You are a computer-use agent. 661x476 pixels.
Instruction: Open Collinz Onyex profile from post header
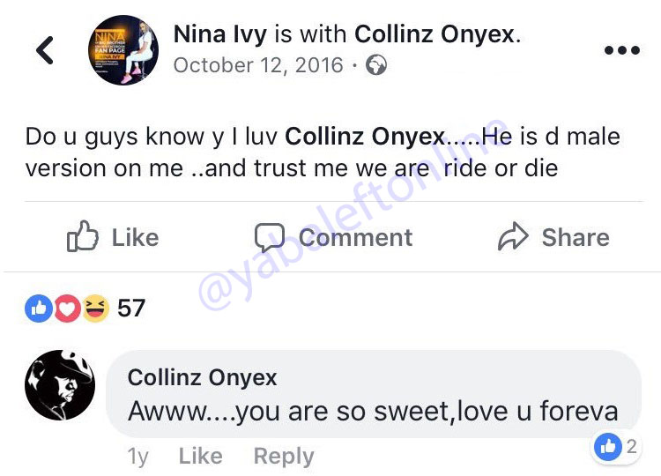[x=435, y=34]
